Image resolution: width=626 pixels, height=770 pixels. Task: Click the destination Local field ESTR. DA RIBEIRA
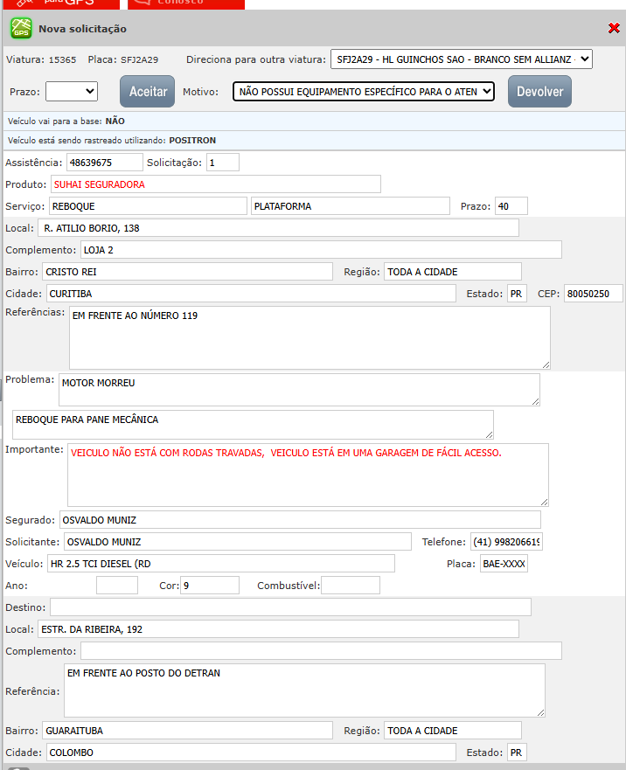tap(278, 629)
